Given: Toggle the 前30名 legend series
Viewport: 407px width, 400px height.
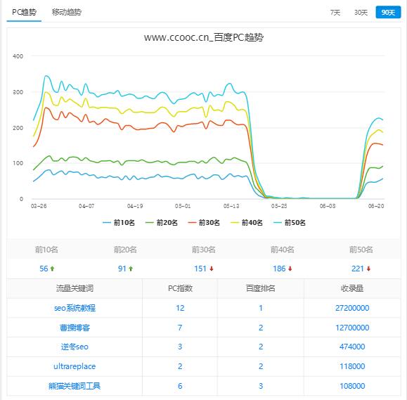Looking at the screenshot, I should click(x=204, y=223).
